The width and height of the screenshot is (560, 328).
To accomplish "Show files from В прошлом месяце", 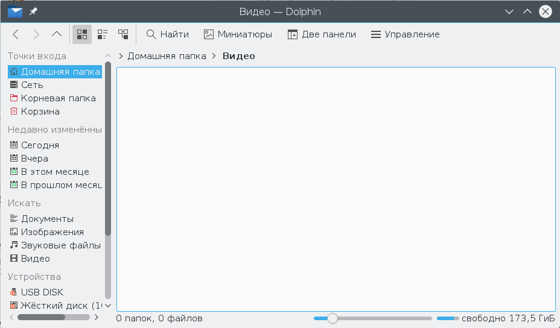I will pos(55,185).
